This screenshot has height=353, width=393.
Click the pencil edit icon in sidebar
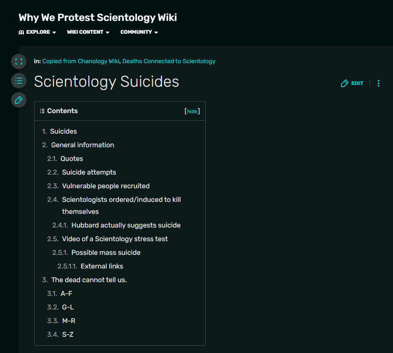tap(18, 100)
